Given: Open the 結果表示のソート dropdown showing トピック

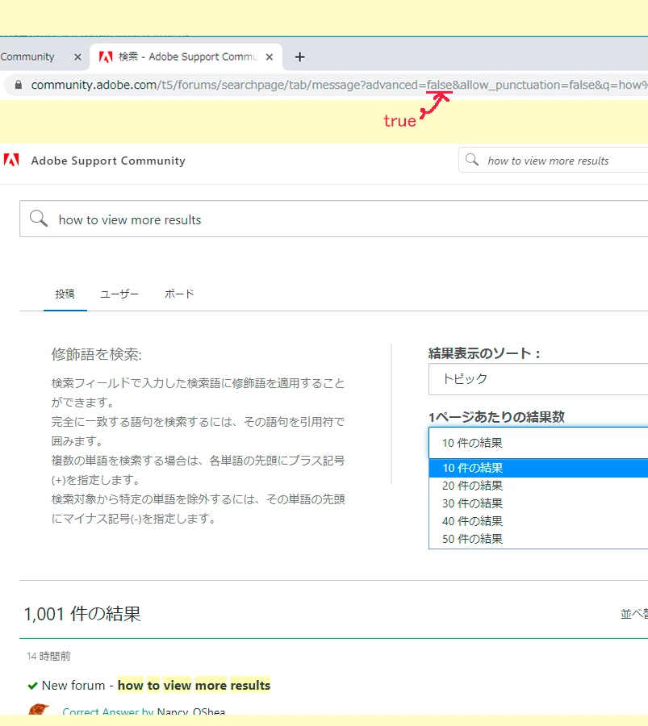Looking at the screenshot, I should pyautogui.click(x=538, y=379).
